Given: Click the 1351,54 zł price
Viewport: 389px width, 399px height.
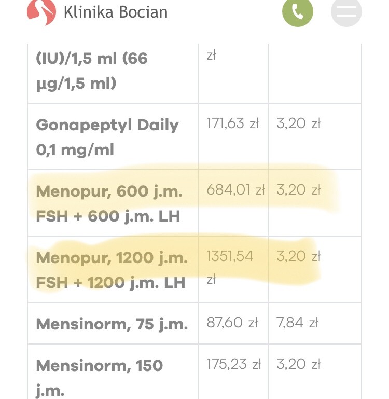Looking at the screenshot, I should point(230,256).
